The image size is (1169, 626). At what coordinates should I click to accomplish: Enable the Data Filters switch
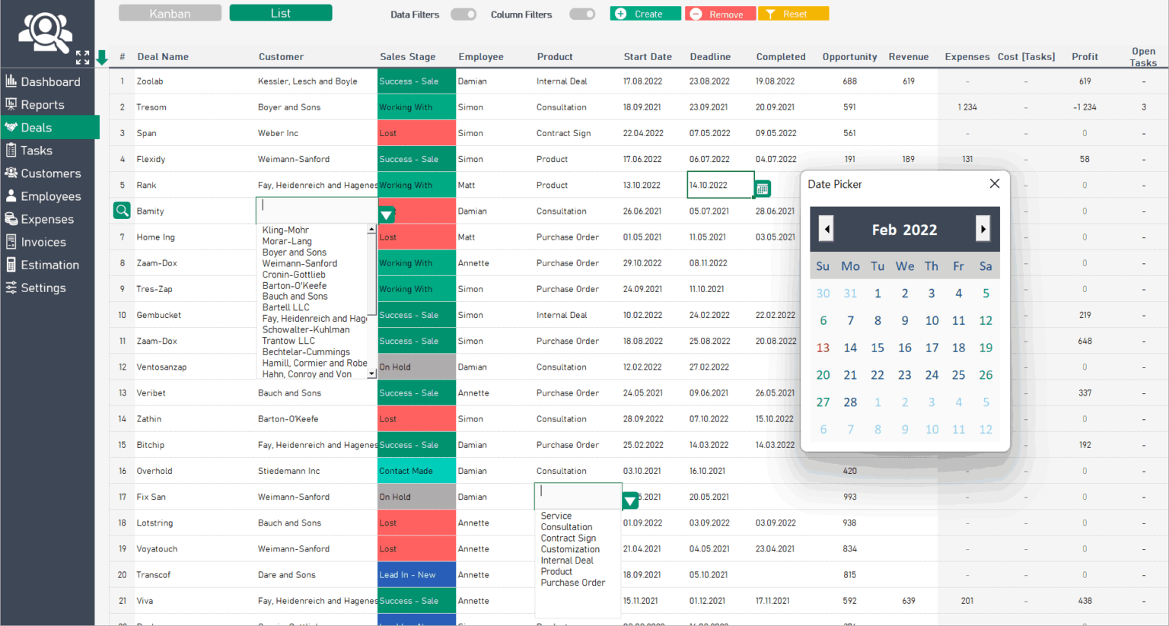point(463,14)
